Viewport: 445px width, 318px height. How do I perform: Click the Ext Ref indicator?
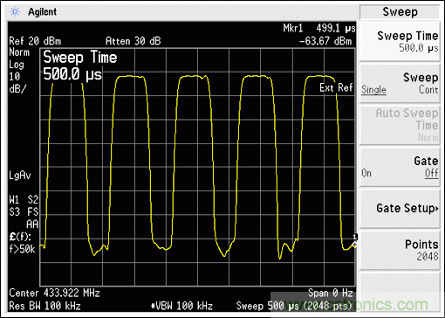(x=336, y=87)
